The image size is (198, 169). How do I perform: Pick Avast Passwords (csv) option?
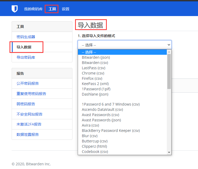pyautogui.click(x=122, y=115)
